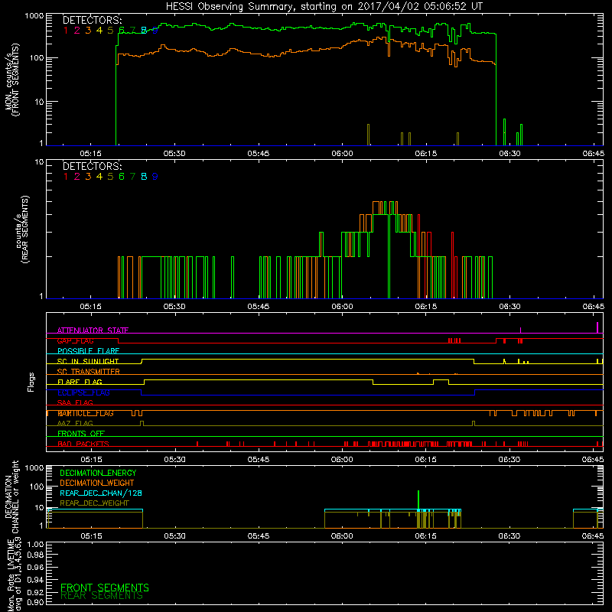
Task: Click the 1000 tick on the front segments y-axis
Action: point(34,16)
